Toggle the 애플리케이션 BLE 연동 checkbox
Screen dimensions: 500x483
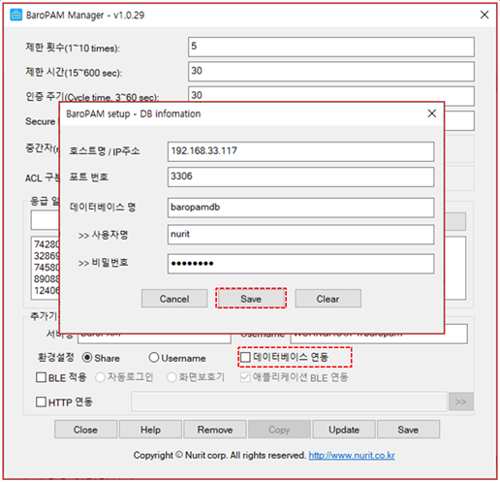click(x=245, y=377)
